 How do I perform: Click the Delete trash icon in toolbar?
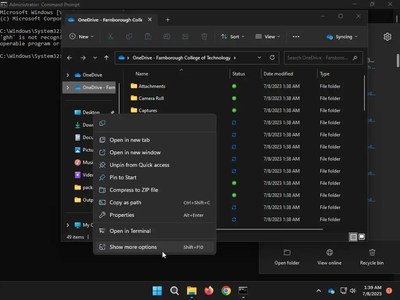pyautogui.click(x=204, y=36)
